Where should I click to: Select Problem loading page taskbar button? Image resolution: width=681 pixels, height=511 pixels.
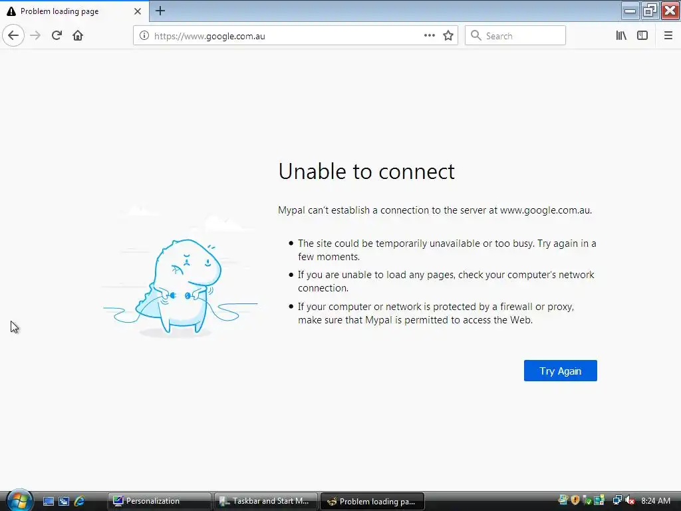pyautogui.click(x=372, y=502)
